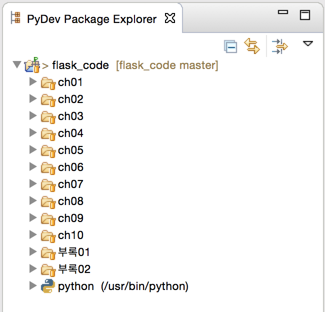
Task: Close the PyDev Package Explorer tab
Action: click(x=170, y=18)
